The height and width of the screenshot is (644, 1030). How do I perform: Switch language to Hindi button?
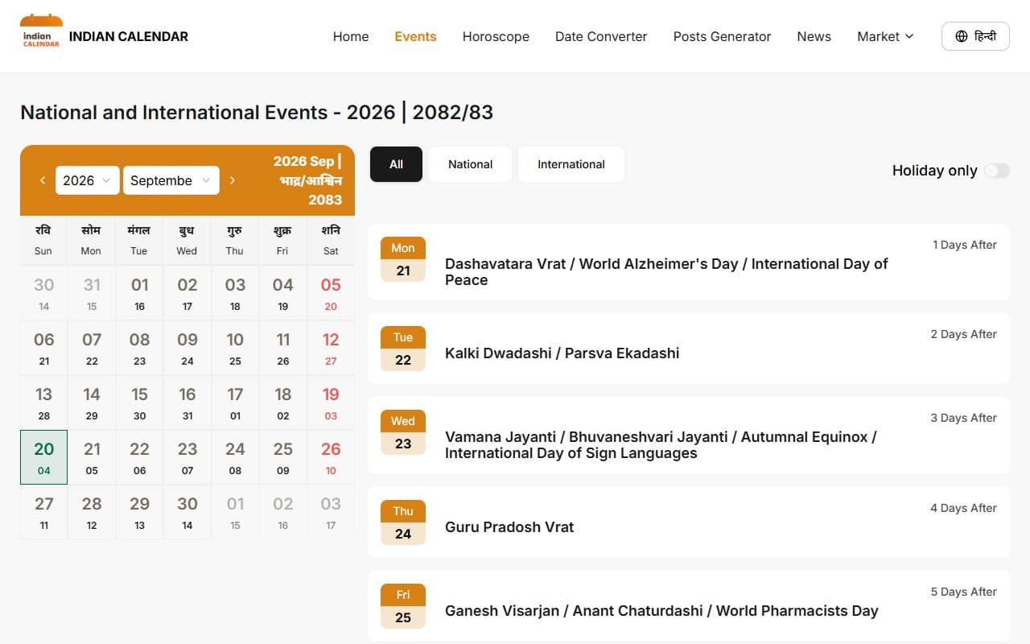(975, 36)
